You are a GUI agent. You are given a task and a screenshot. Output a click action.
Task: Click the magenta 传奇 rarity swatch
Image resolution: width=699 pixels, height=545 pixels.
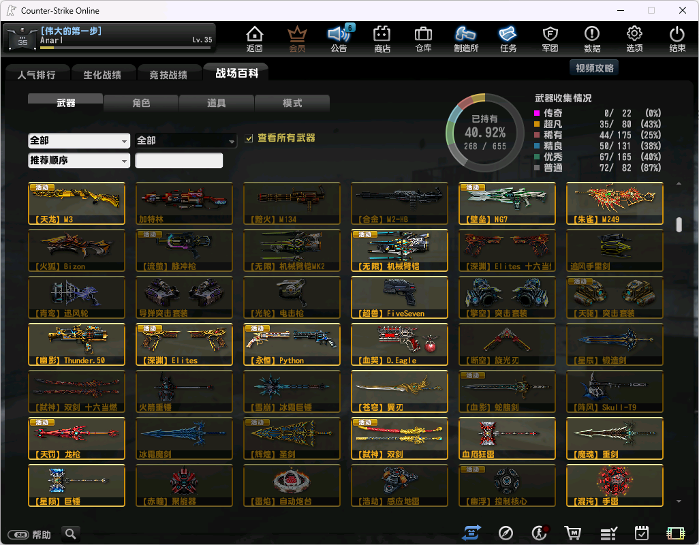point(537,113)
